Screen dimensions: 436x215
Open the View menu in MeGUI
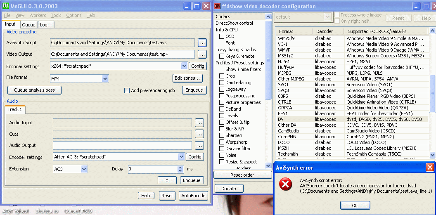(20, 15)
